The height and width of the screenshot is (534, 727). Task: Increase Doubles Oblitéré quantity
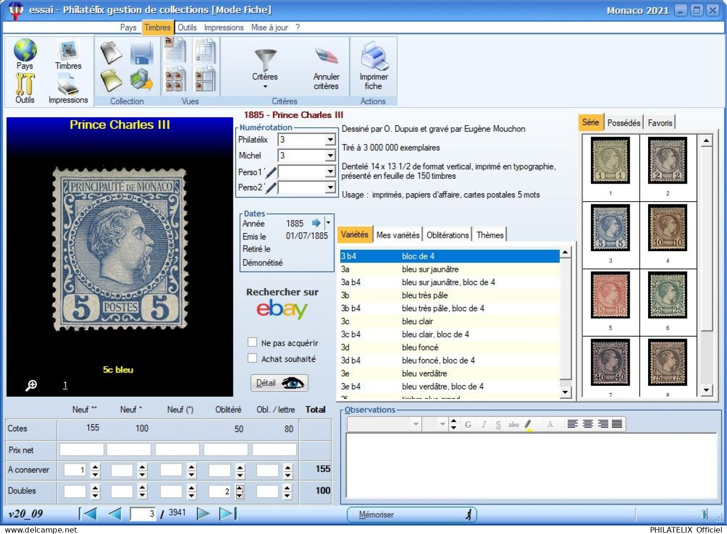240,488
